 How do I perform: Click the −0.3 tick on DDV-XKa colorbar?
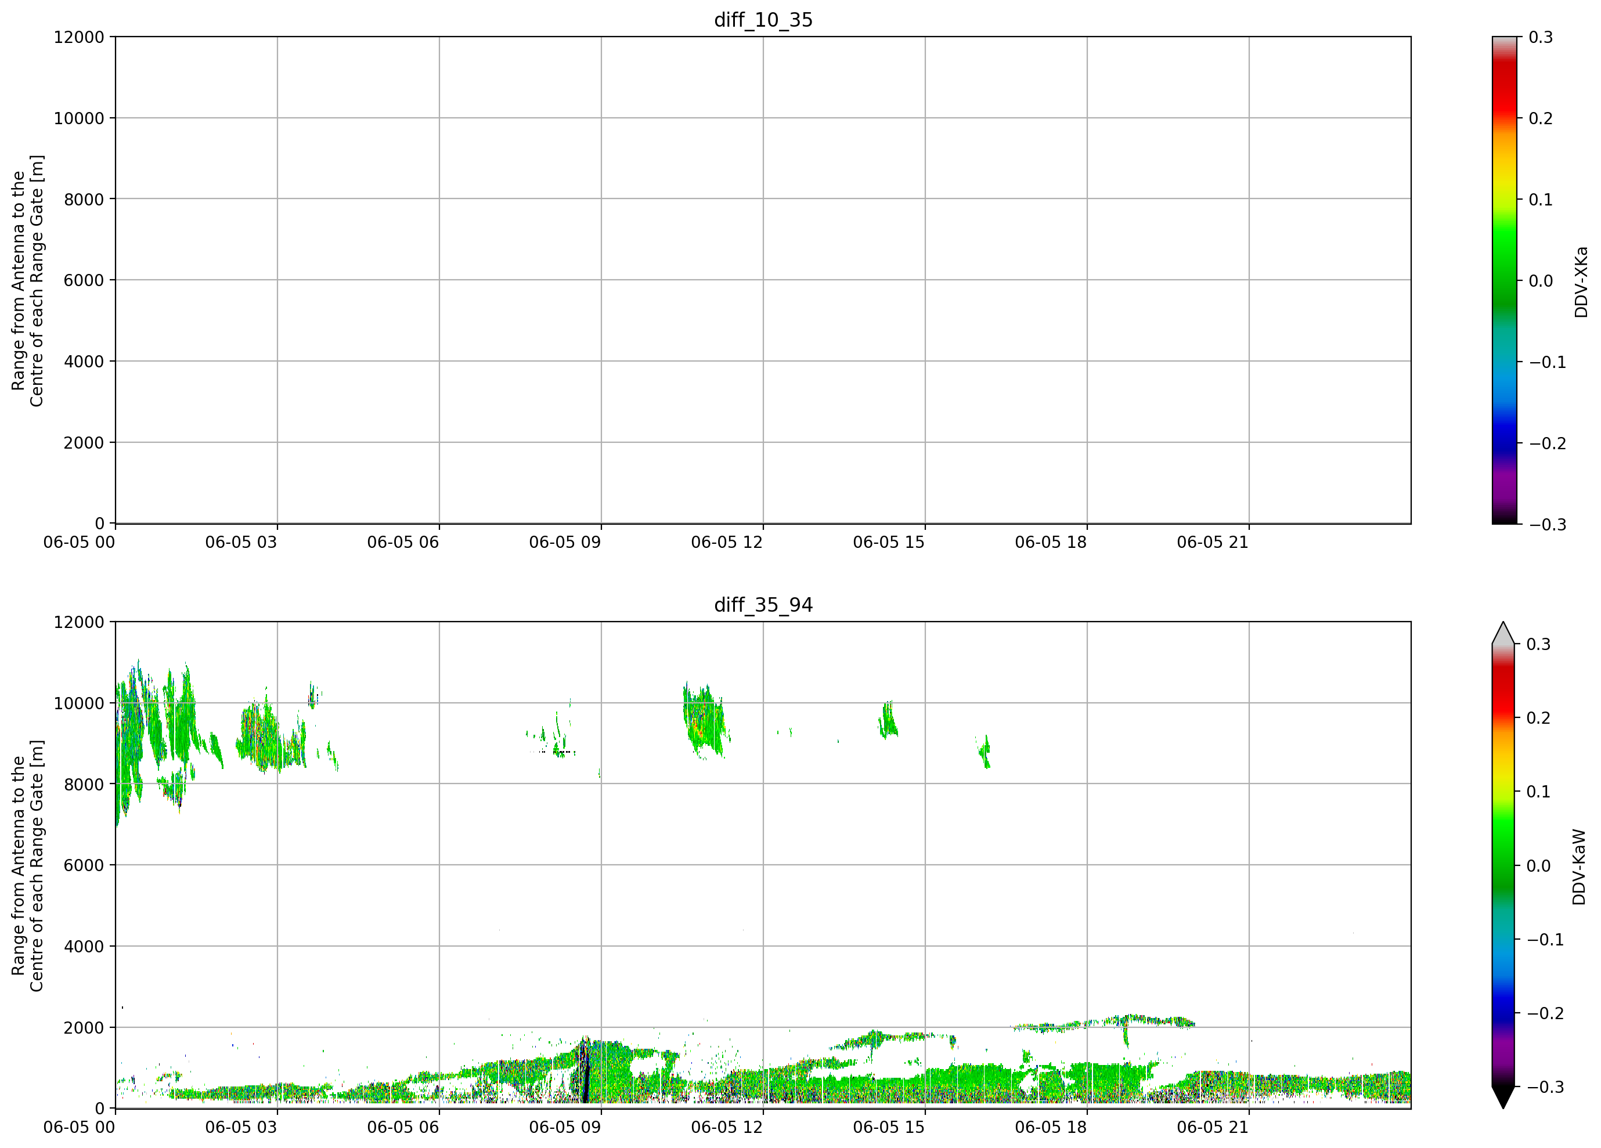(1548, 525)
